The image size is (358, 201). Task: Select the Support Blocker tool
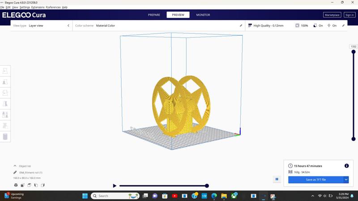[x=5, y=126]
